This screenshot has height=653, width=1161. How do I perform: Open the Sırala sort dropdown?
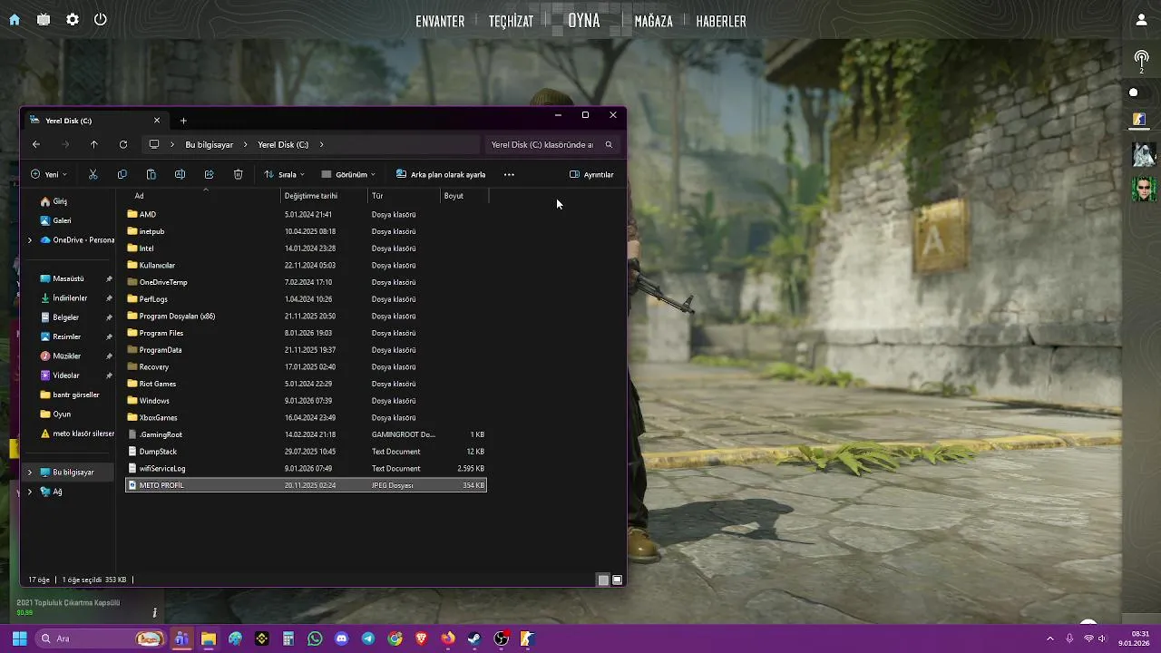285,174
